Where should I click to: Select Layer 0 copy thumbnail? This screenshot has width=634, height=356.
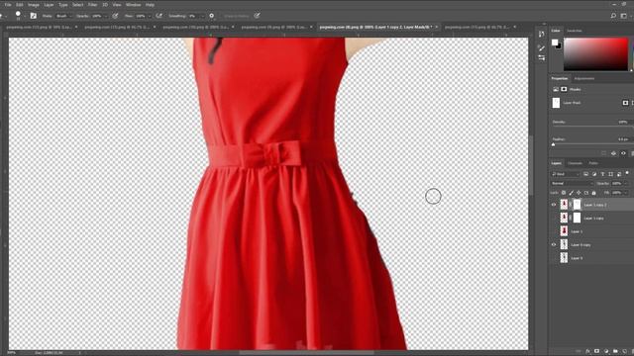click(564, 244)
